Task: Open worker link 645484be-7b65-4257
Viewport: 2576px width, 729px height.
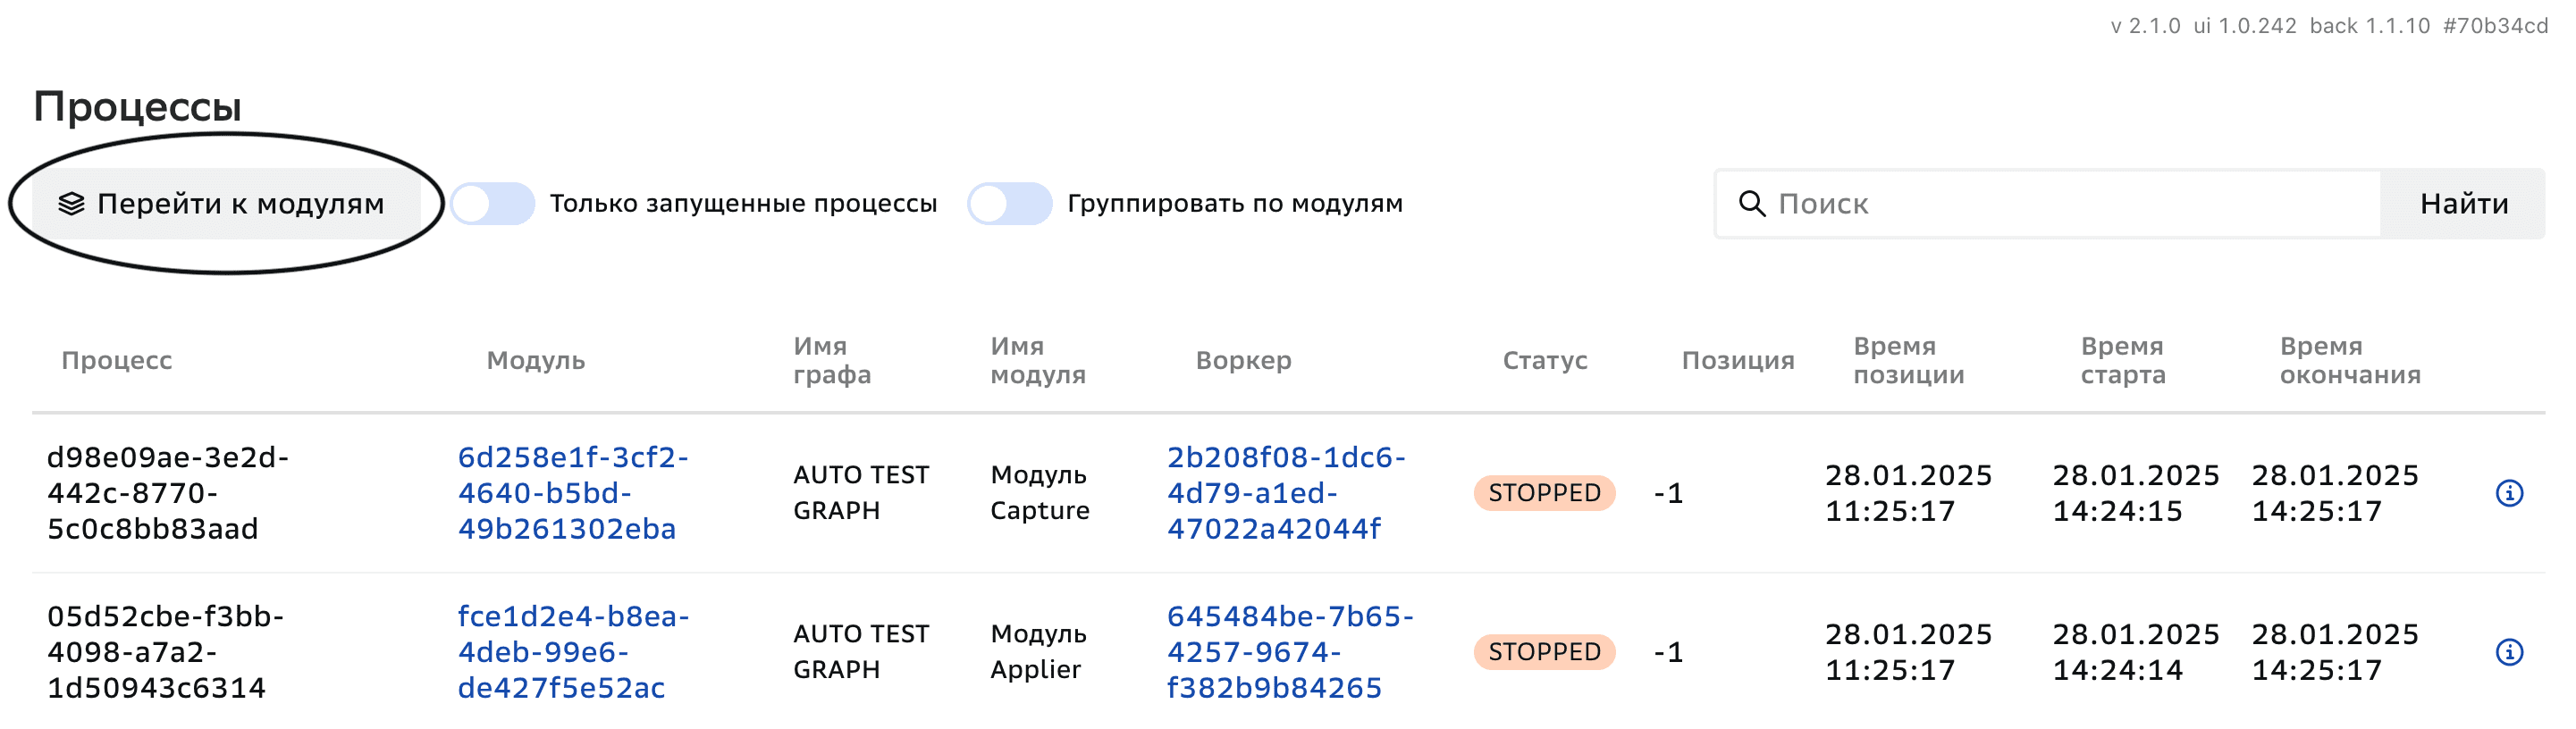Action: (1288, 651)
